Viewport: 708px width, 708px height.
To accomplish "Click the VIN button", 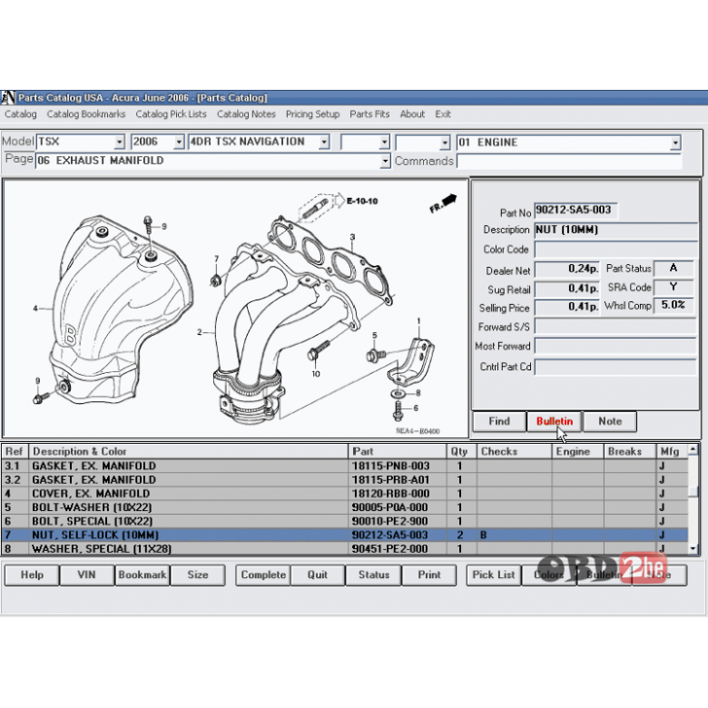I will tap(87, 575).
